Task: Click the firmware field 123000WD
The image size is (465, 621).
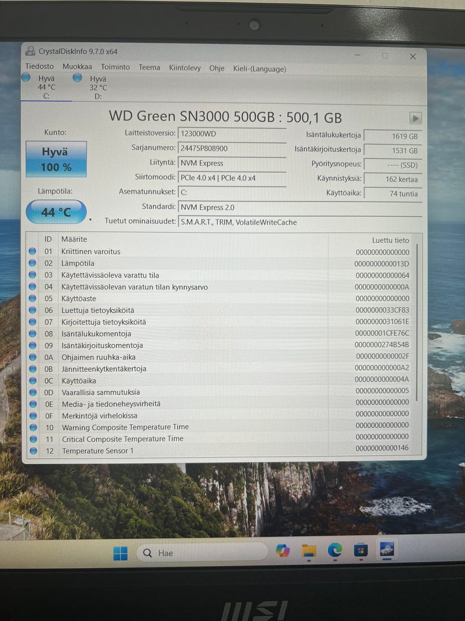Action: pos(232,134)
